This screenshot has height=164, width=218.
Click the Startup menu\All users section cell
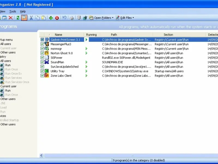coord(169,71)
